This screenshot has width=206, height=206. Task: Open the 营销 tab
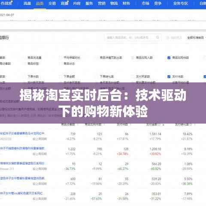point(102,3)
